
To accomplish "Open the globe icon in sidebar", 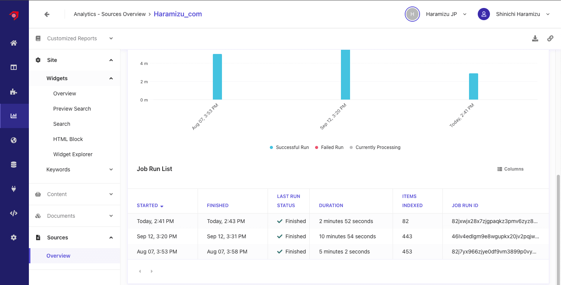I will 14,140.
